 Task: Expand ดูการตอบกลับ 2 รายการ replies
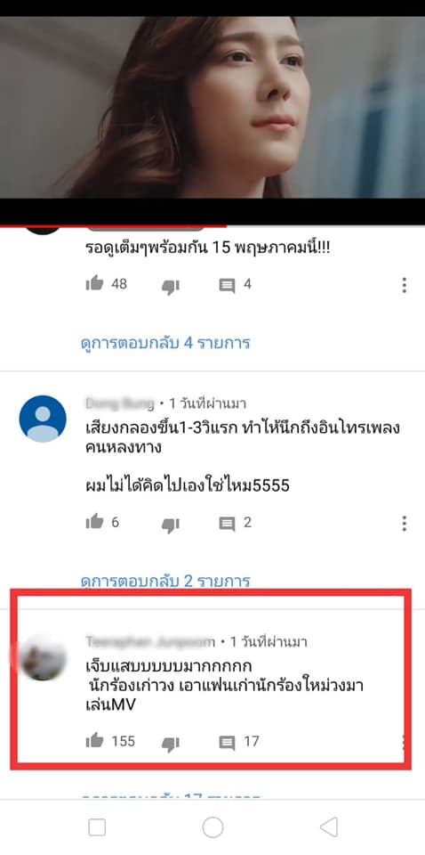pyautogui.click(x=165, y=581)
